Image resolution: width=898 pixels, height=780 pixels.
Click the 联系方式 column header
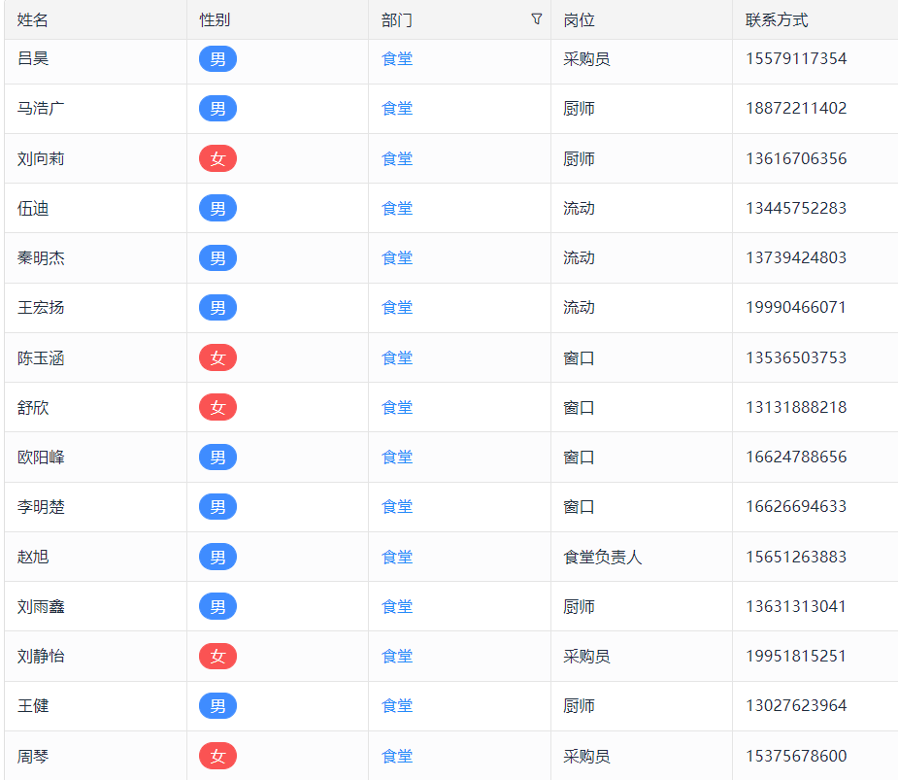[x=777, y=19]
